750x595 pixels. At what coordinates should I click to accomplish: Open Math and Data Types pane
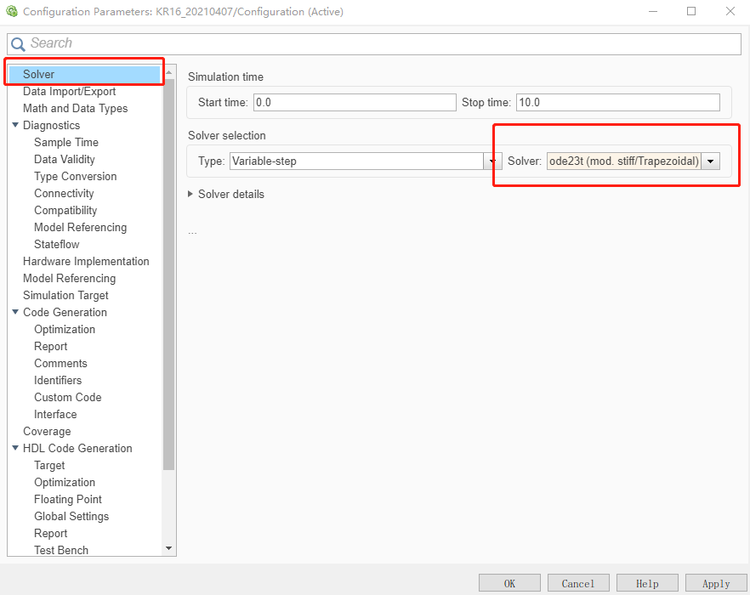[75, 109]
